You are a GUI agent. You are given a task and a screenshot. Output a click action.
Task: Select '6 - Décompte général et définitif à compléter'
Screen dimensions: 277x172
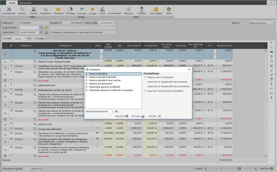coord(114,90)
